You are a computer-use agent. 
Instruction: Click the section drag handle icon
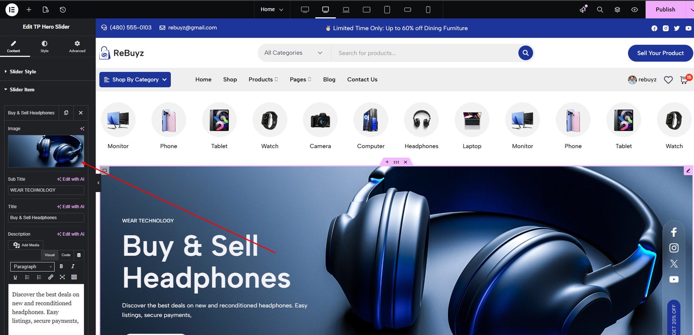point(396,162)
